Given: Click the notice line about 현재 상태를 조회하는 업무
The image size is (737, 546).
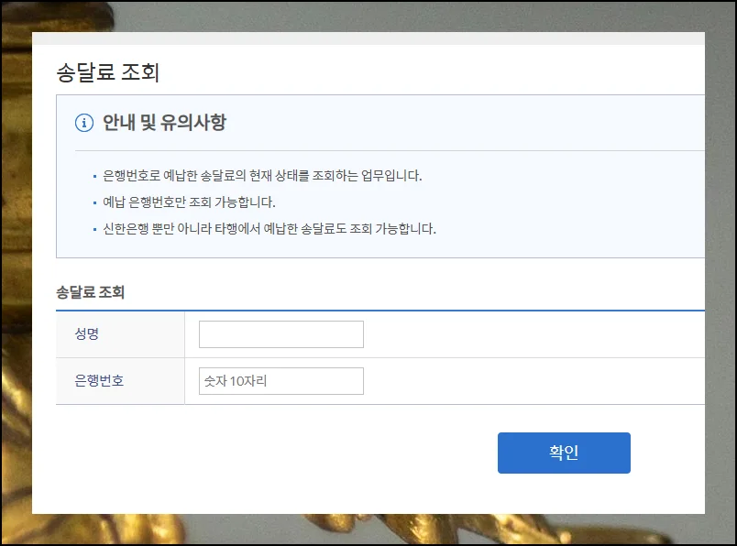Looking at the screenshot, I should (x=262, y=176).
